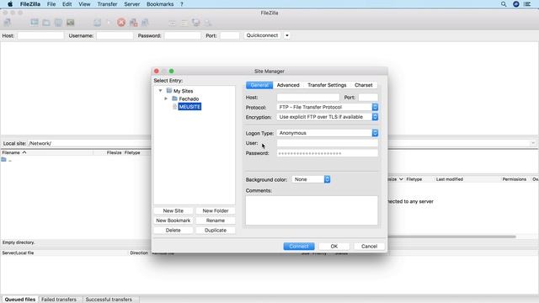
Task: Click the Siri icon in menu bar
Action: point(516,4)
